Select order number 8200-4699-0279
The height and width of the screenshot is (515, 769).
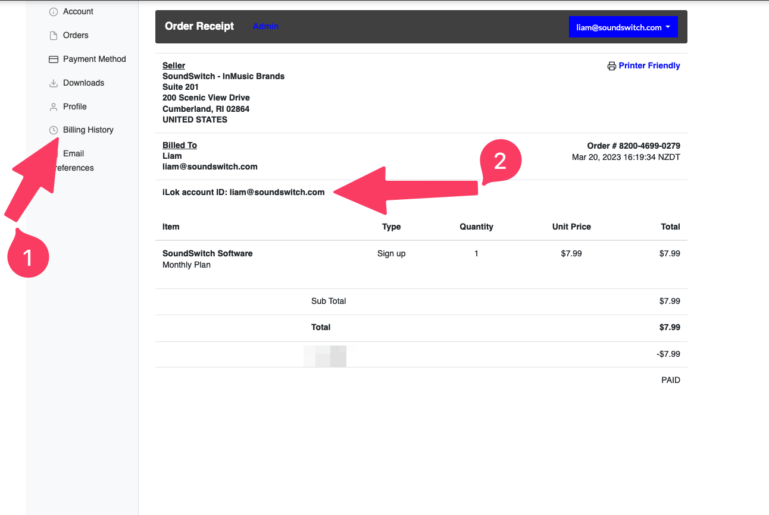(634, 146)
